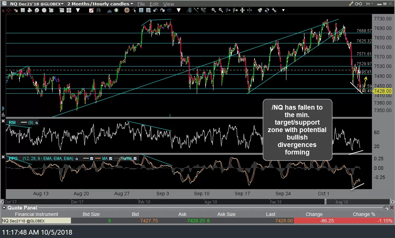This screenshot has height=238, width=395.
Task: Collapse the Quote Panel expander
Action: [x=4, y=208]
